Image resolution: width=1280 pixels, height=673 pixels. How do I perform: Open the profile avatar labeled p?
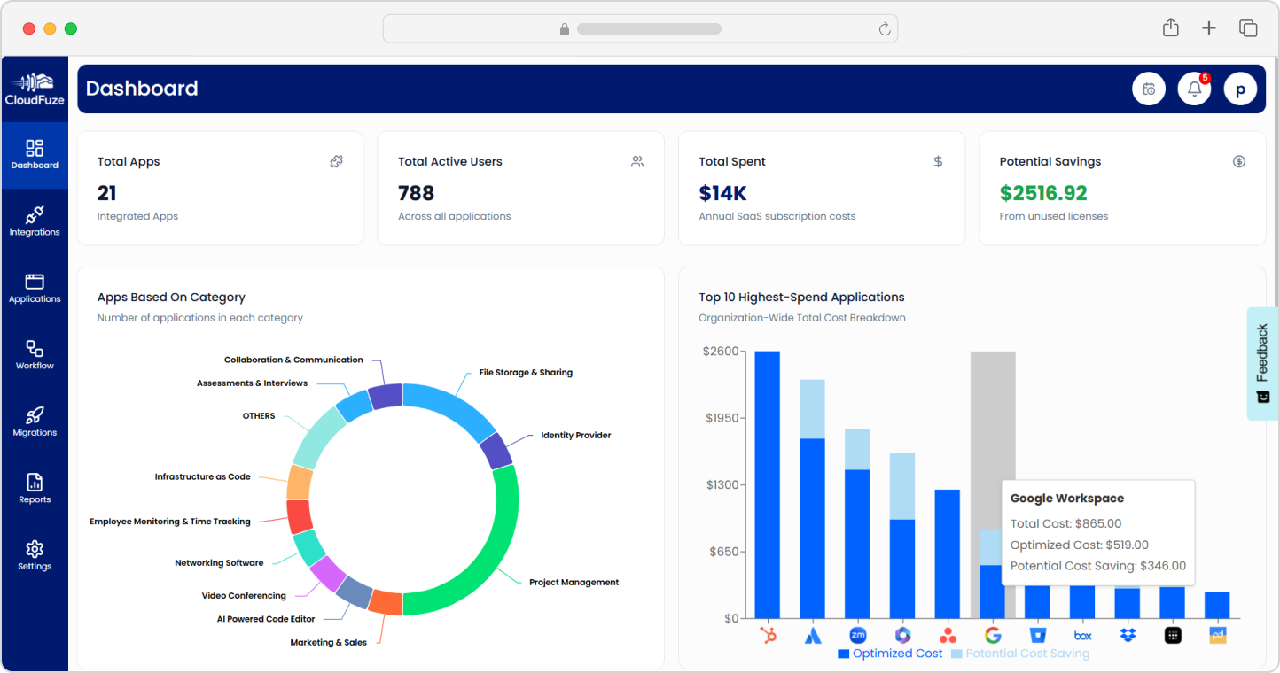click(x=1240, y=89)
